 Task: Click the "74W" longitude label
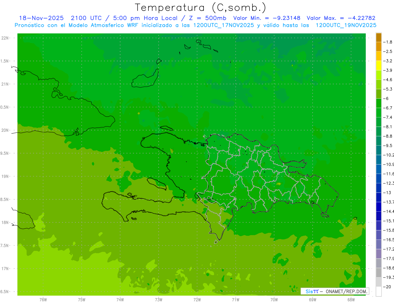[120, 300]
